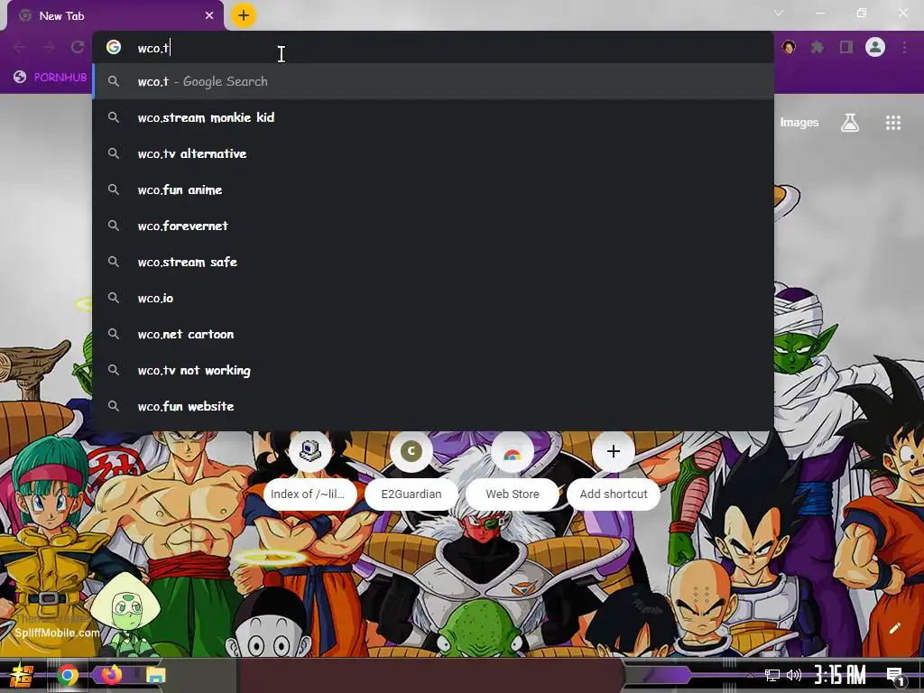The height and width of the screenshot is (693, 924).
Task: Open the extensions puzzle icon
Action: (x=818, y=47)
